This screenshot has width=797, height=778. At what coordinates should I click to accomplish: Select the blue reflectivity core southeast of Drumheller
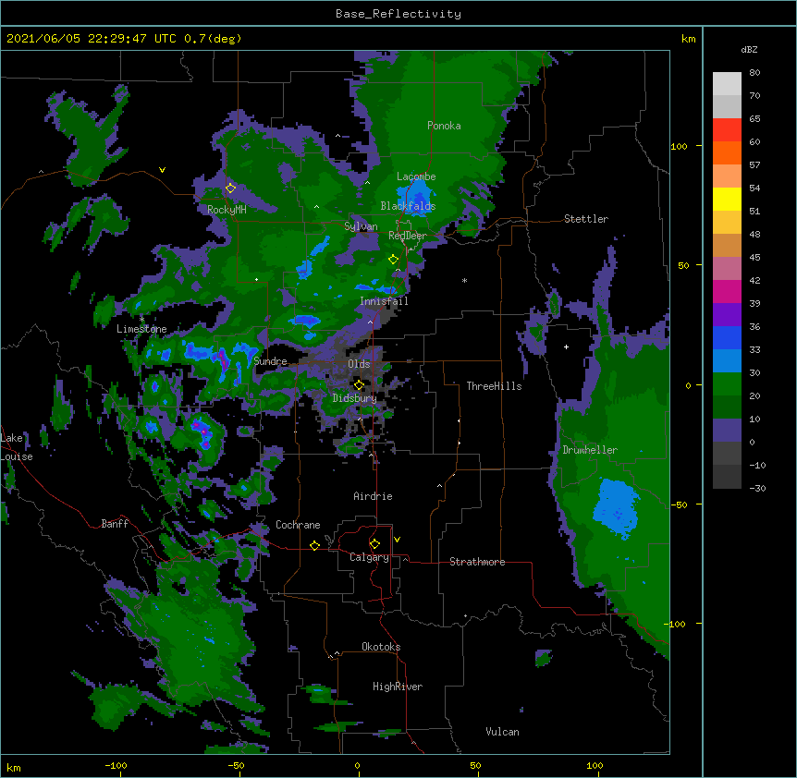[x=616, y=508]
